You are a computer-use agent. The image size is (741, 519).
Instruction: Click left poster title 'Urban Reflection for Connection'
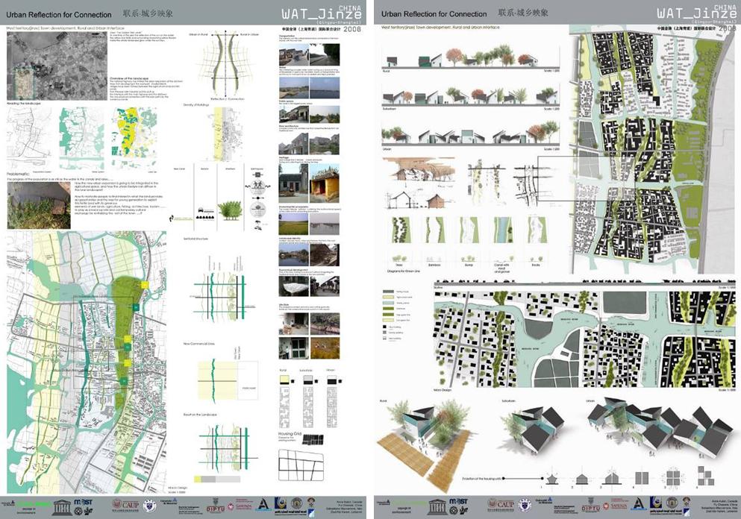[x=59, y=15]
